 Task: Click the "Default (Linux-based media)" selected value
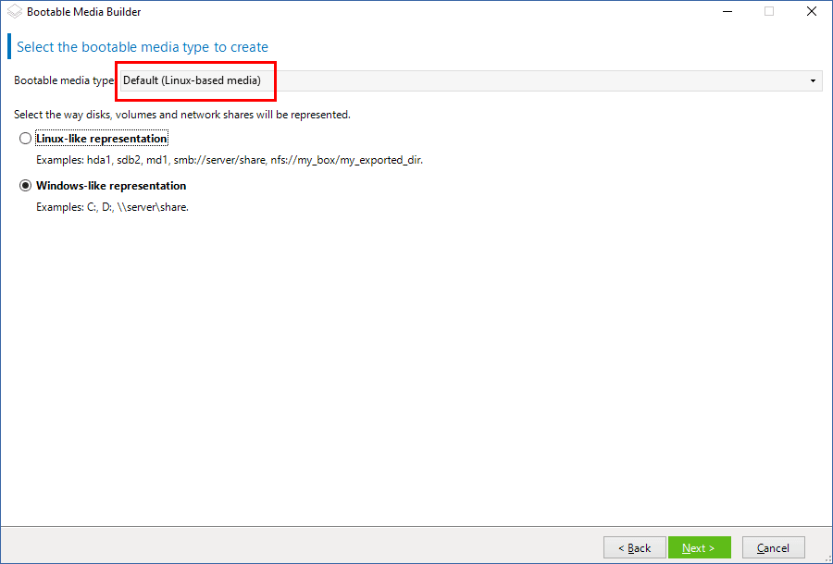[x=193, y=81]
